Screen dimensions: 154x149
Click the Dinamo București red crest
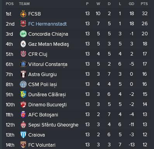coord(23,104)
